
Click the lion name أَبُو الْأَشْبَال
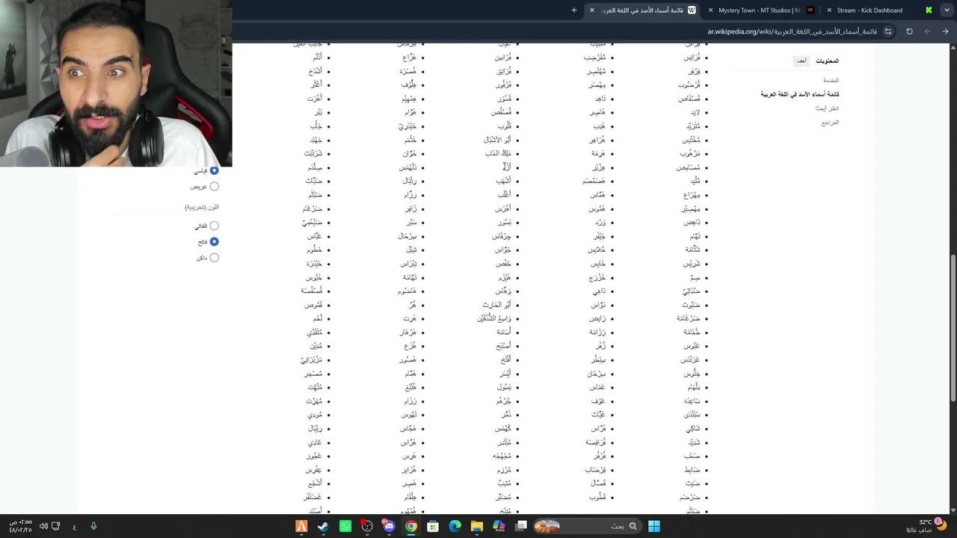(x=497, y=140)
